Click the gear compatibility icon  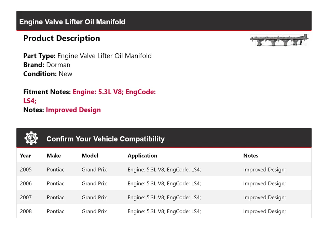click(31, 138)
